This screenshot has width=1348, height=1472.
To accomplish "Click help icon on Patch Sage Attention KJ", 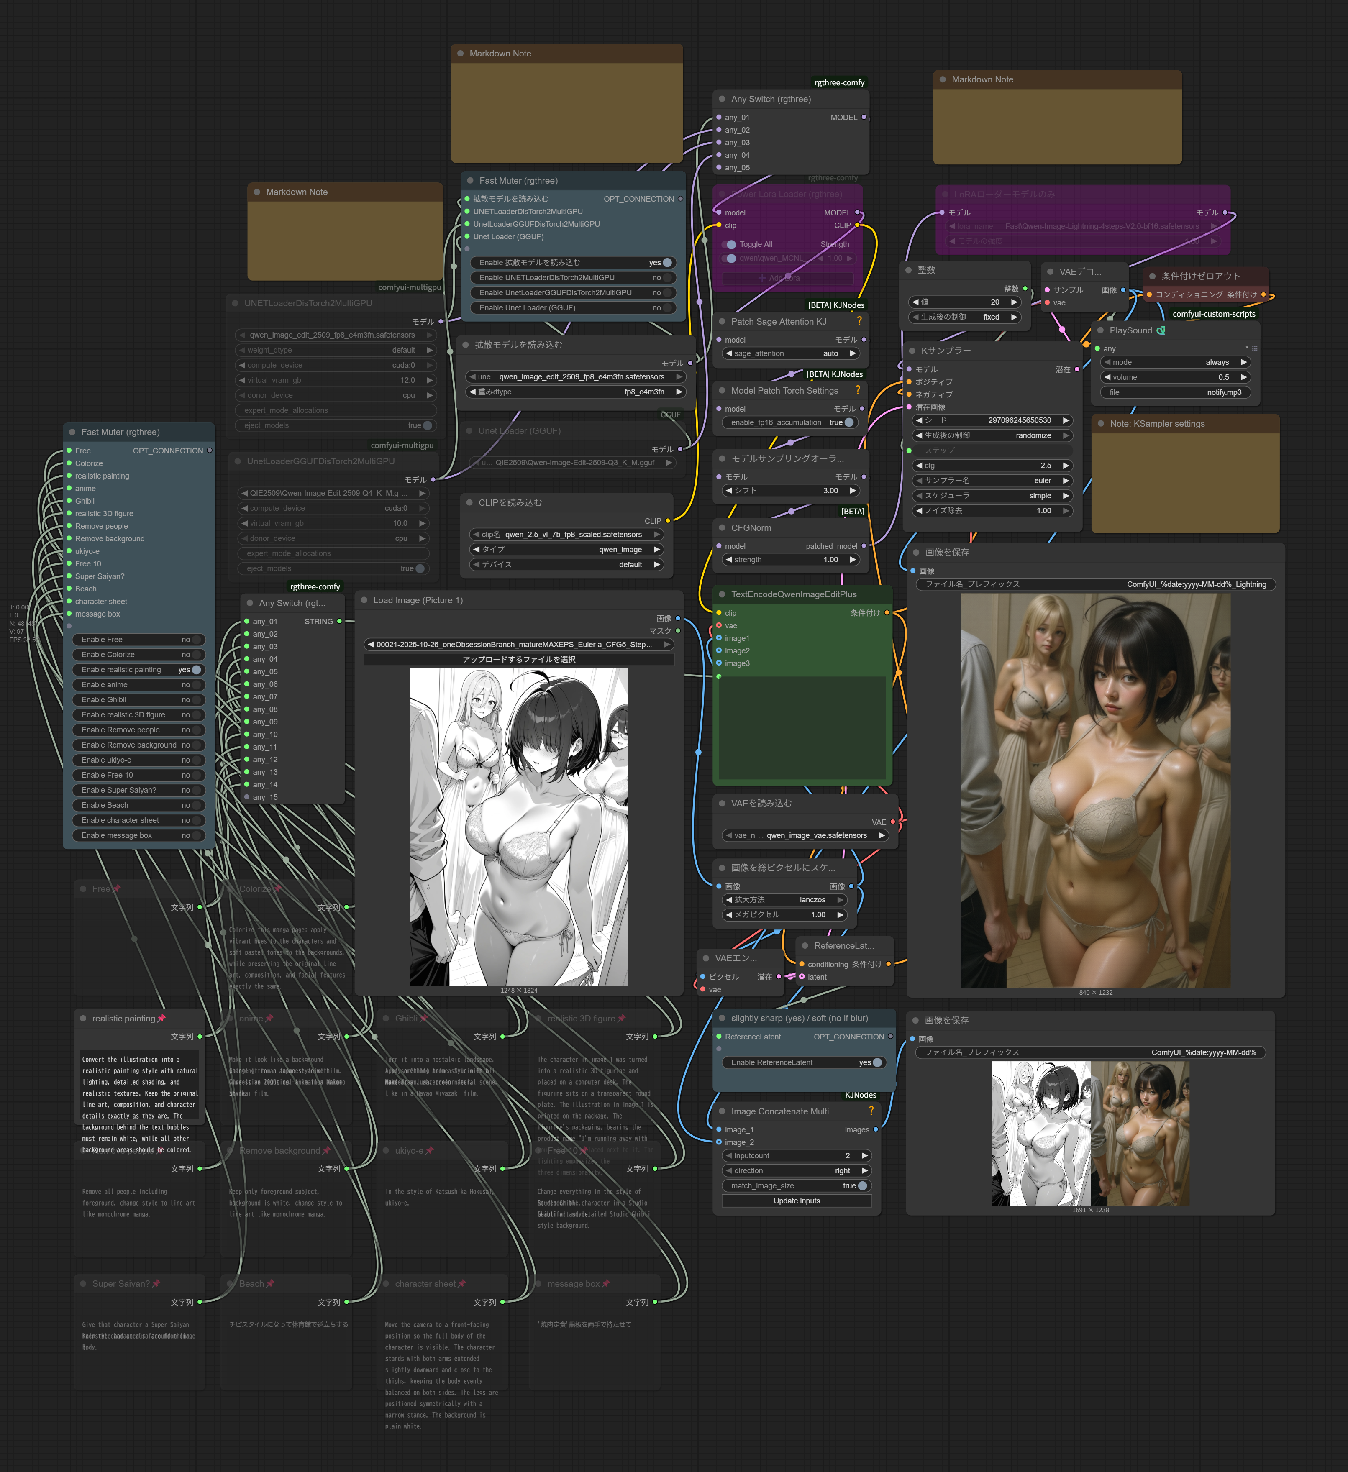I will click(x=859, y=321).
